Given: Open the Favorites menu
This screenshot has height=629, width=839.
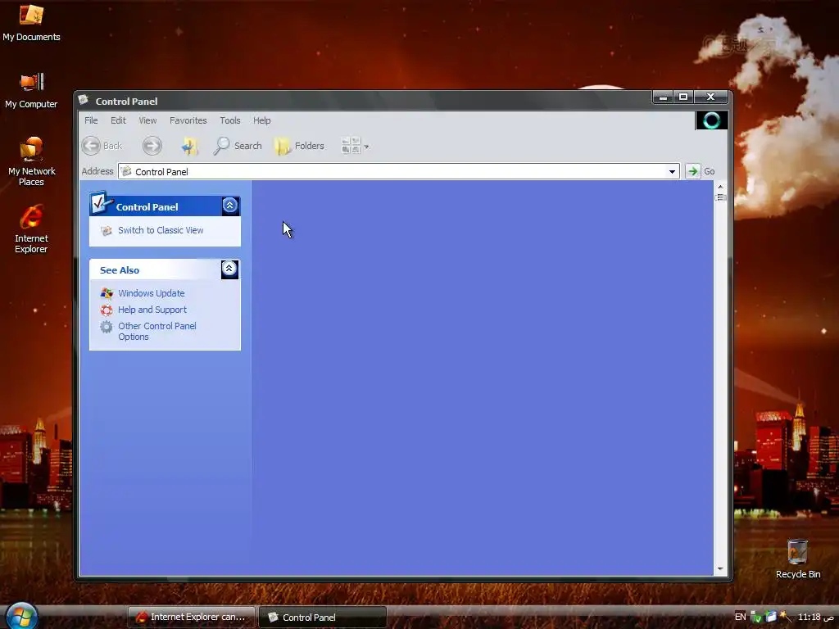Looking at the screenshot, I should coord(188,120).
